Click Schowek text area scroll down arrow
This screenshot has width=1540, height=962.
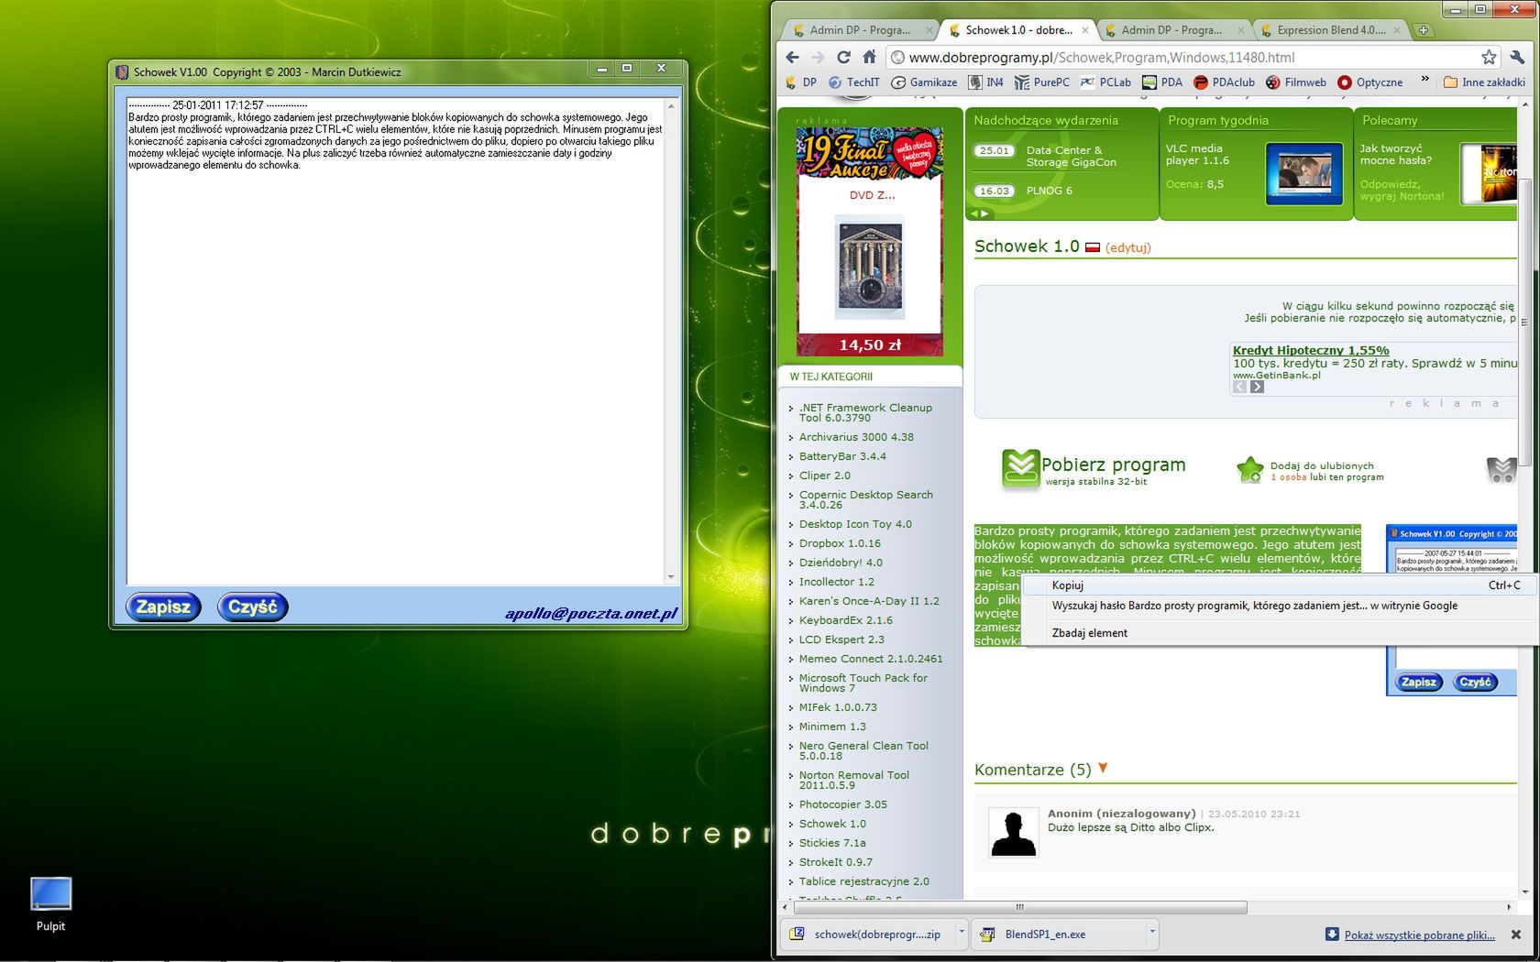point(672,577)
